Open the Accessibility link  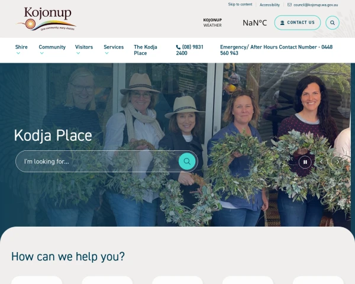coord(270,5)
